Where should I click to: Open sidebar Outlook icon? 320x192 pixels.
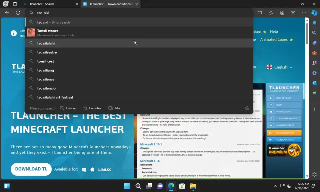(x=314, y=83)
